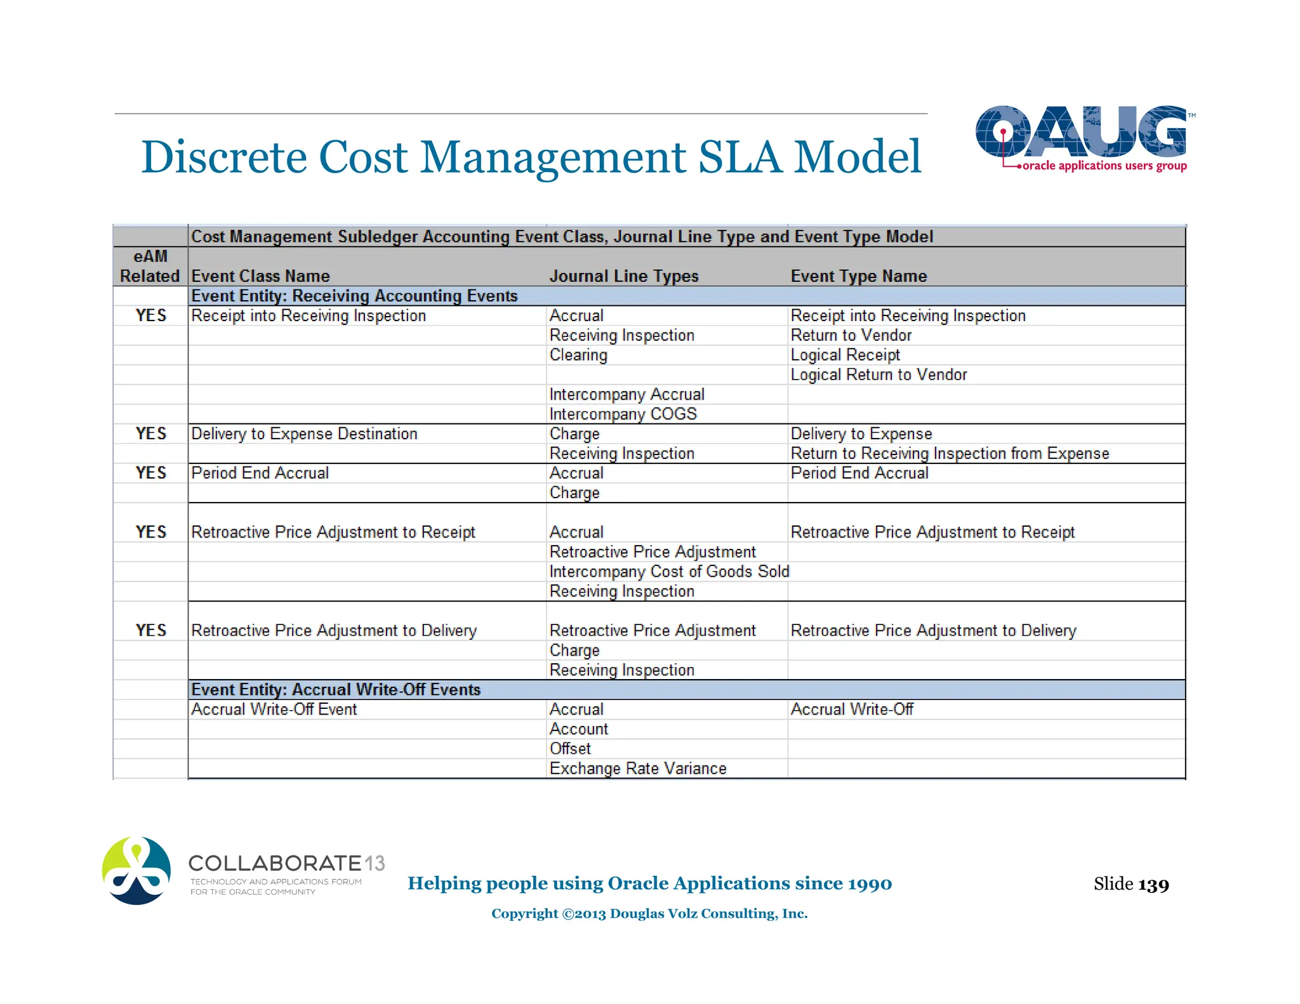Image resolution: width=1300 pixels, height=1004 pixels.
Task: Click 'Helping people using Oracle Applications since 1990'
Action: click(649, 883)
